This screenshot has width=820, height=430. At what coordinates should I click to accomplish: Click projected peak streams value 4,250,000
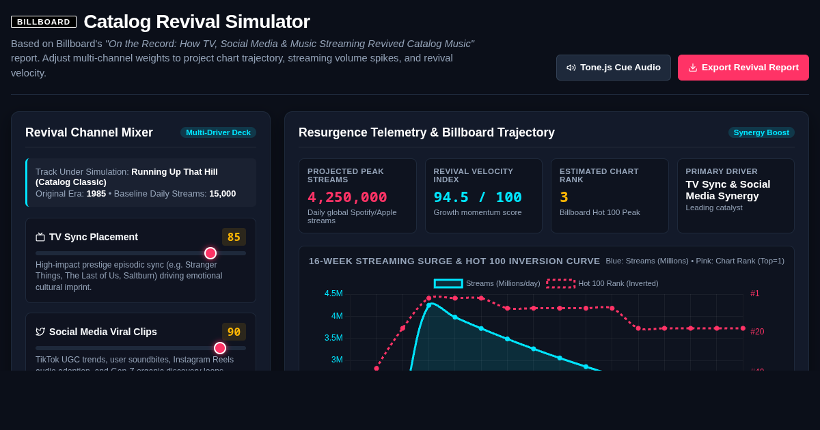(x=347, y=197)
